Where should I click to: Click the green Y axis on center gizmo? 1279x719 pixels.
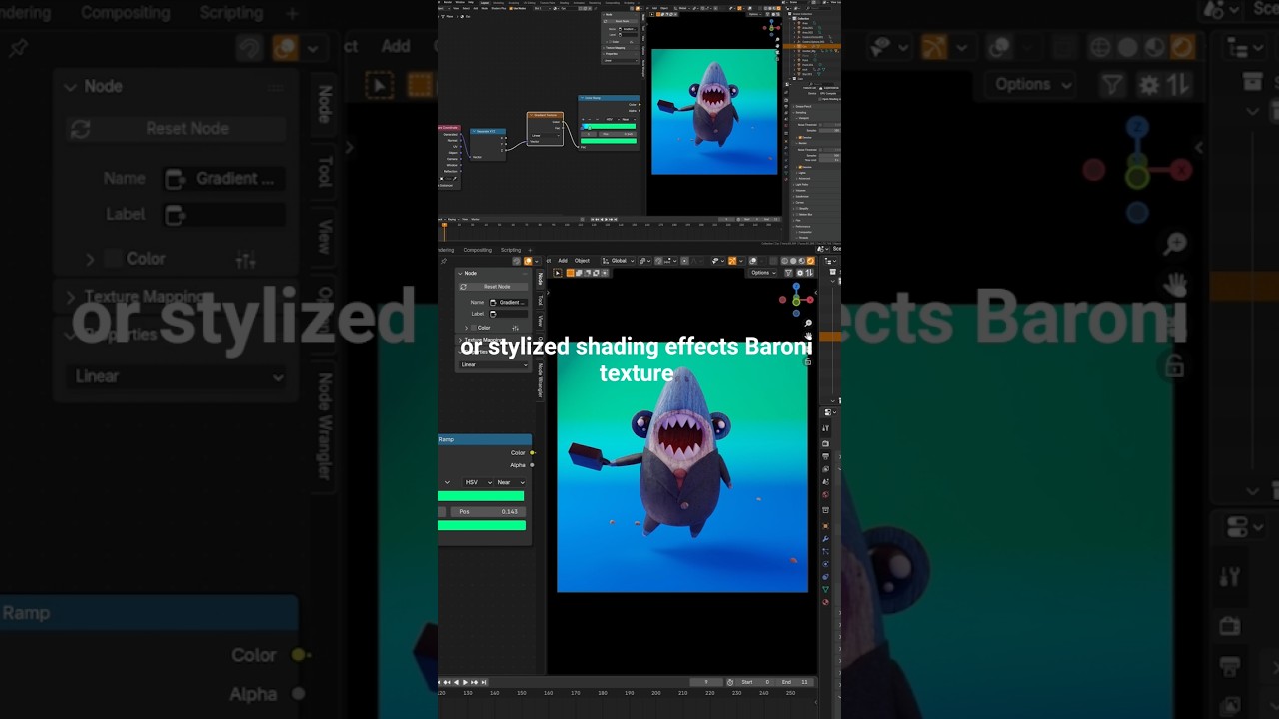click(x=796, y=302)
